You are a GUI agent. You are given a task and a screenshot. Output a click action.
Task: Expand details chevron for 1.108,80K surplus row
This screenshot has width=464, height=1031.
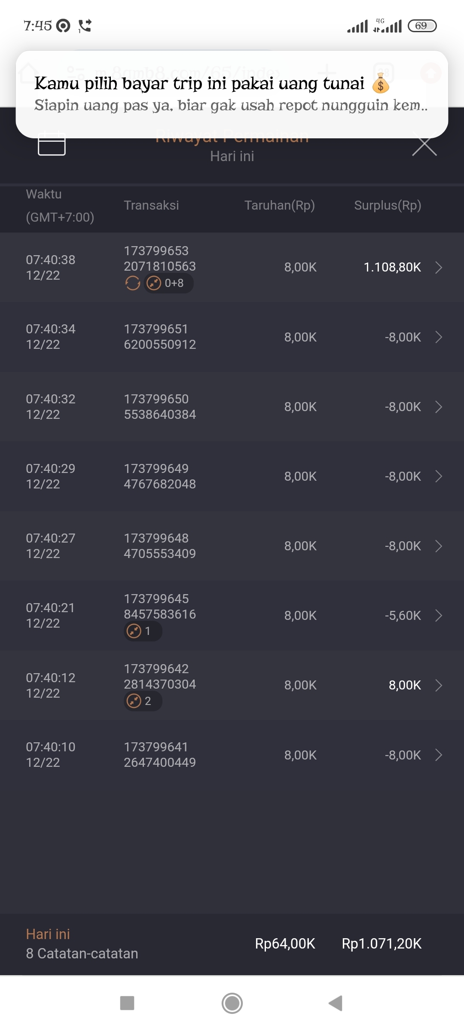439,267
